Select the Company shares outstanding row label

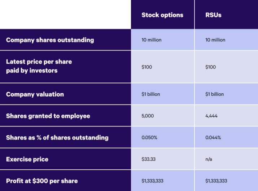click(x=50, y=40)
